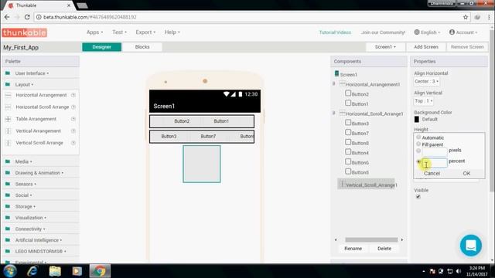The width and height of the screenshot is (495, 278).
Task: Open the Help menu
Action: click(172, 32)
